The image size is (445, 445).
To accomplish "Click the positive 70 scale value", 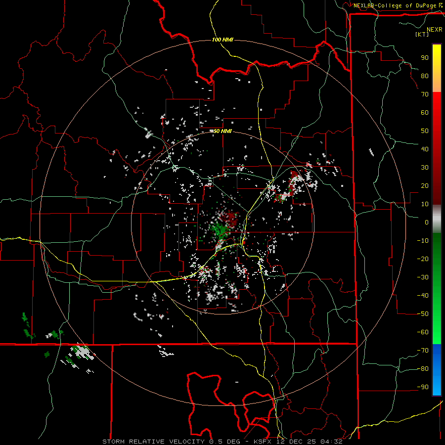I will (425, 94).
